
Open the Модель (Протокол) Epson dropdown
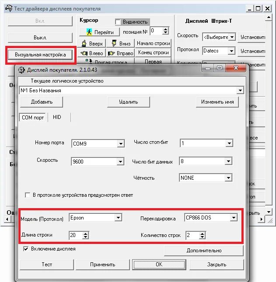[118, 218]
